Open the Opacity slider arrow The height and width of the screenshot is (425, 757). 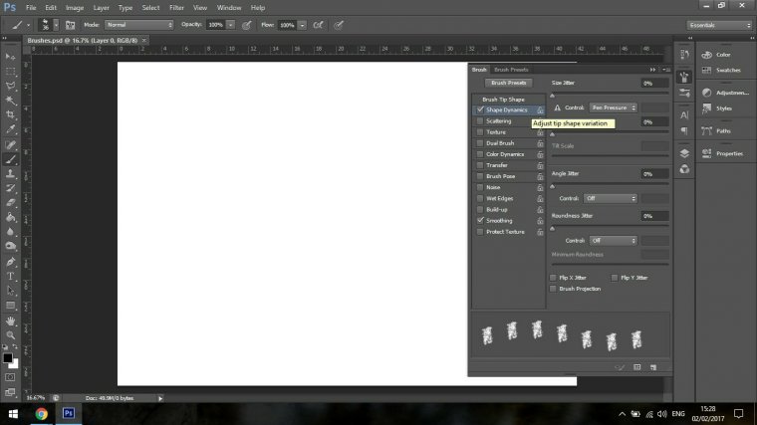[x=231, y=25]
